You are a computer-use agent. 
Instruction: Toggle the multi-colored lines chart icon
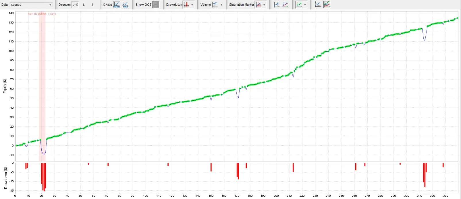(x=327, y=5)
